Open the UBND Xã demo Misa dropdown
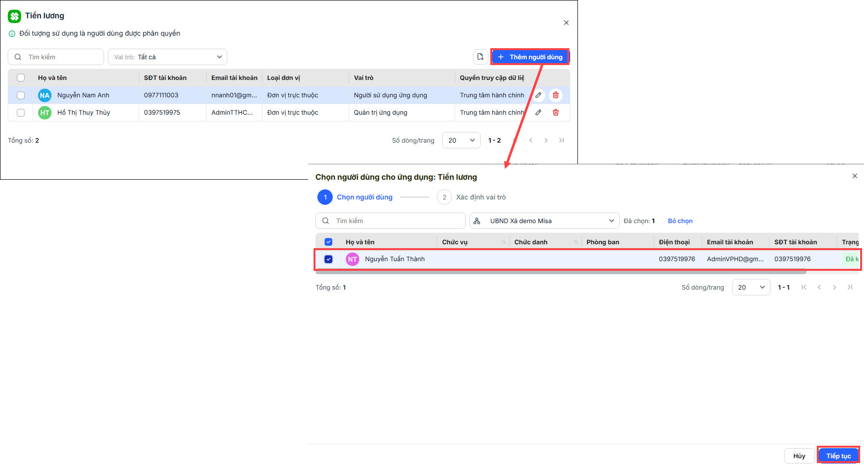864x465 pixels. tap(545, 221)
